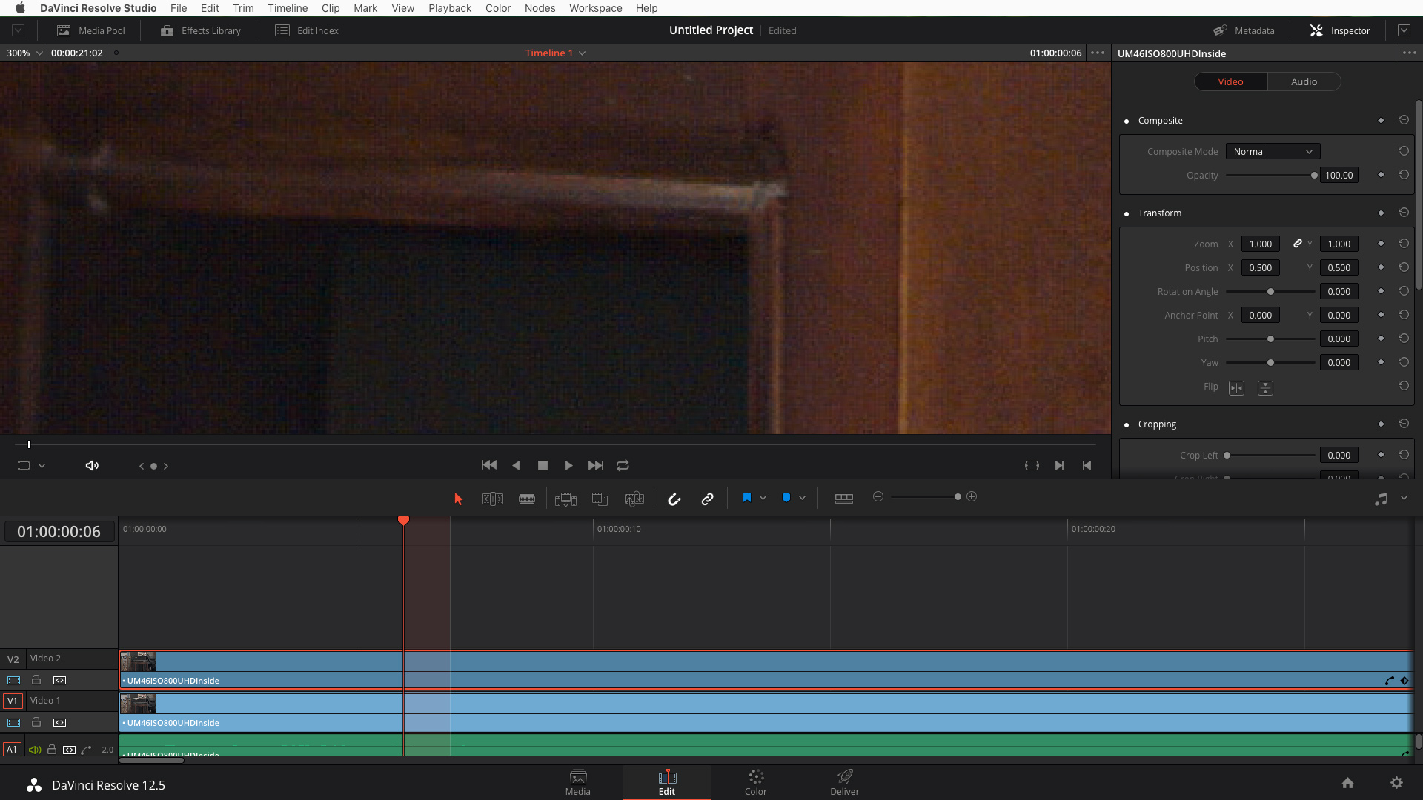Toggle the Inspector panel button
The image size is (1423, 800).
tap(1340, 30)
